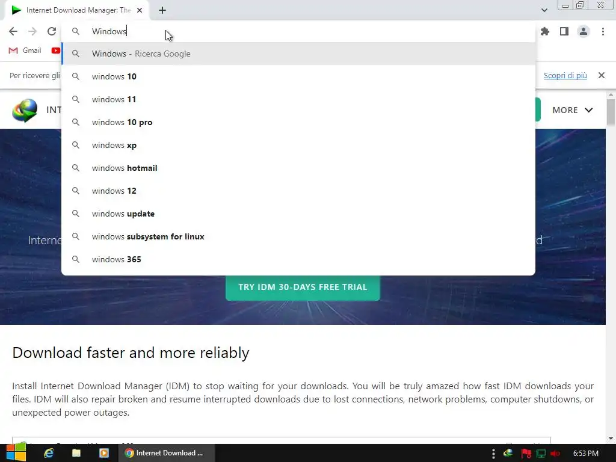616x462 pixels.
Task: Select the 'Windows - Ricerca Google' suggestion
Action: (x=298, y=54)
